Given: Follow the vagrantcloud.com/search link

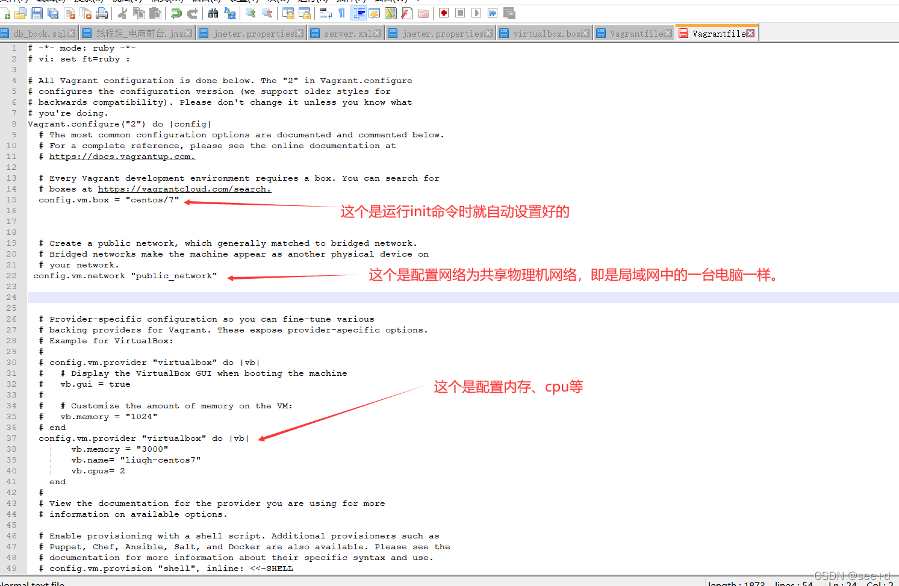Looking at the screenshot, I should pos(184,189).
